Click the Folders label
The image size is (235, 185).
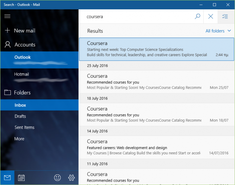click(22, 93)
